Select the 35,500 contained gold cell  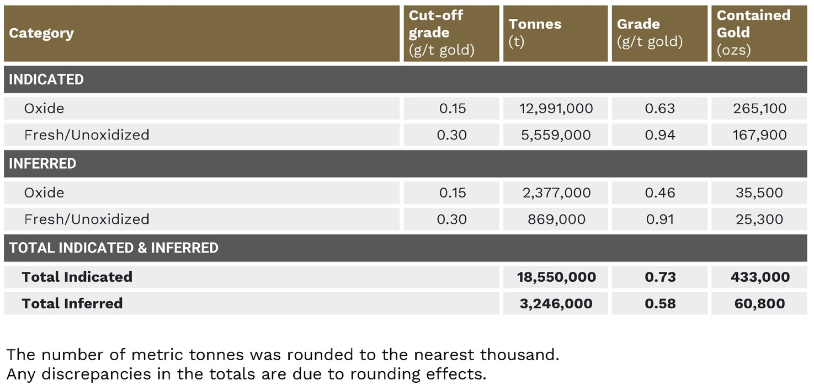pyautogui.click(x=759, y=193)
